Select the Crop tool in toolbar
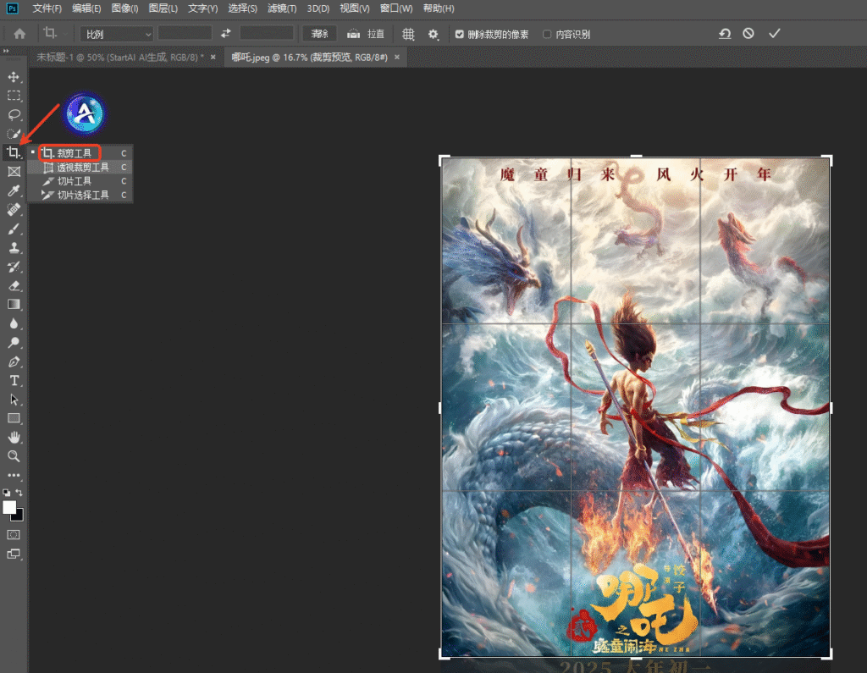 click(x=14, y=152)
